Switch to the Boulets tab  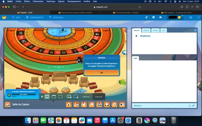click(x=155, y=30)
